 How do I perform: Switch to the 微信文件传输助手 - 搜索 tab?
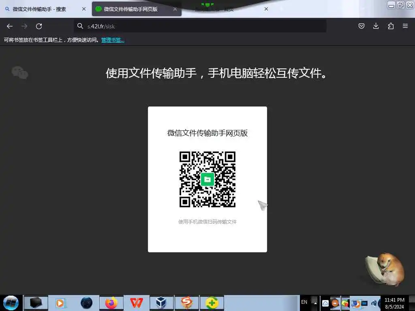(45, 9)
